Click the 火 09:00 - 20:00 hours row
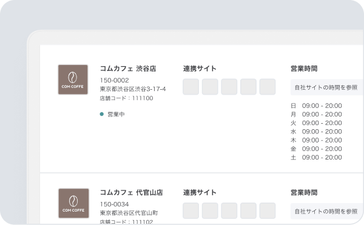Viewport: 364px width, 225px height. click(316, 123)
